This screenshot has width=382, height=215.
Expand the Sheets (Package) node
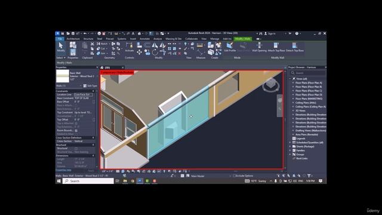tap(291, 146)
